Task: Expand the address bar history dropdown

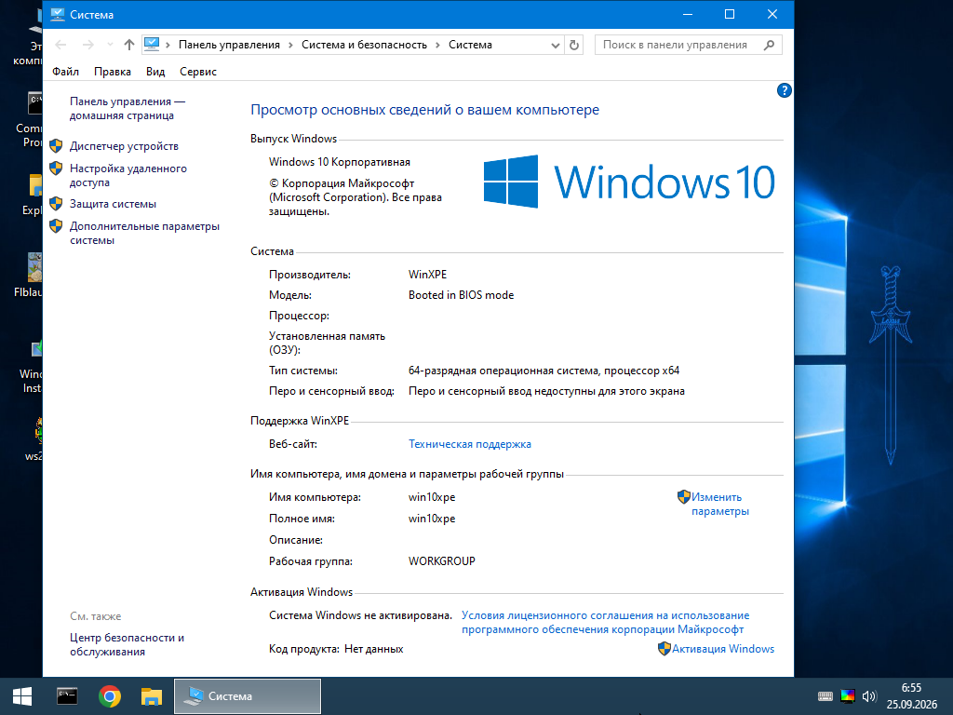Action: (555, 45)
